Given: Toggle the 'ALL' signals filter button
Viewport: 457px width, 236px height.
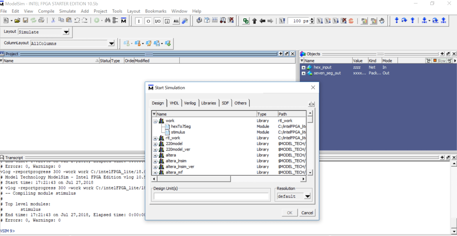Looking at the screenshot, I should (x=176, y=21).
